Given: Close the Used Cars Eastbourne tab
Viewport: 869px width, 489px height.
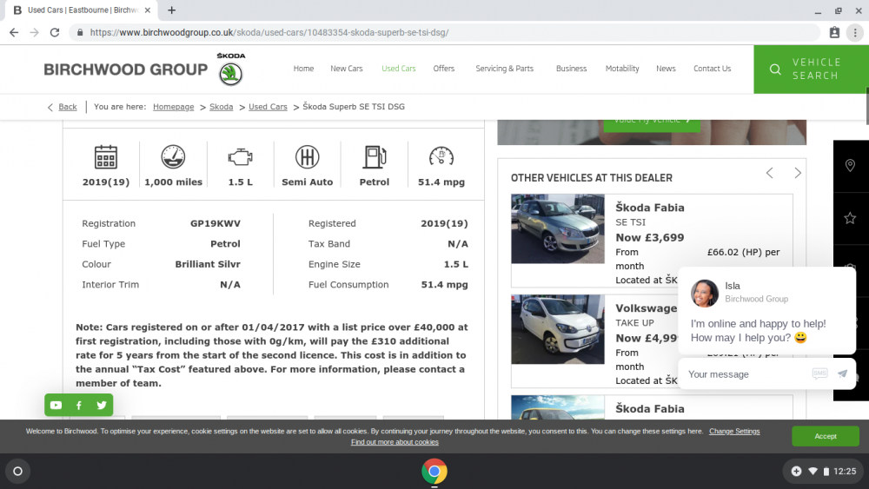Looking at the screenshot, I should (x=148, y=10).
